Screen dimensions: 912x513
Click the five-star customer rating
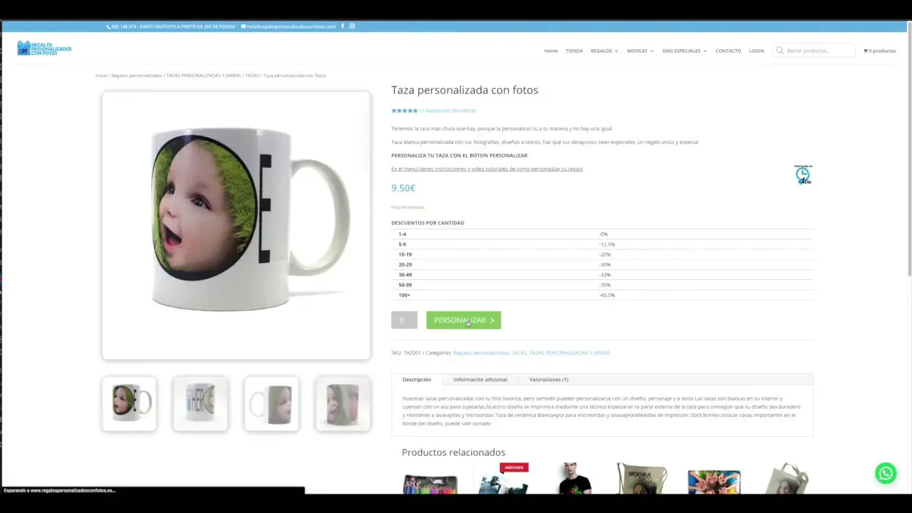coord(404,110)
